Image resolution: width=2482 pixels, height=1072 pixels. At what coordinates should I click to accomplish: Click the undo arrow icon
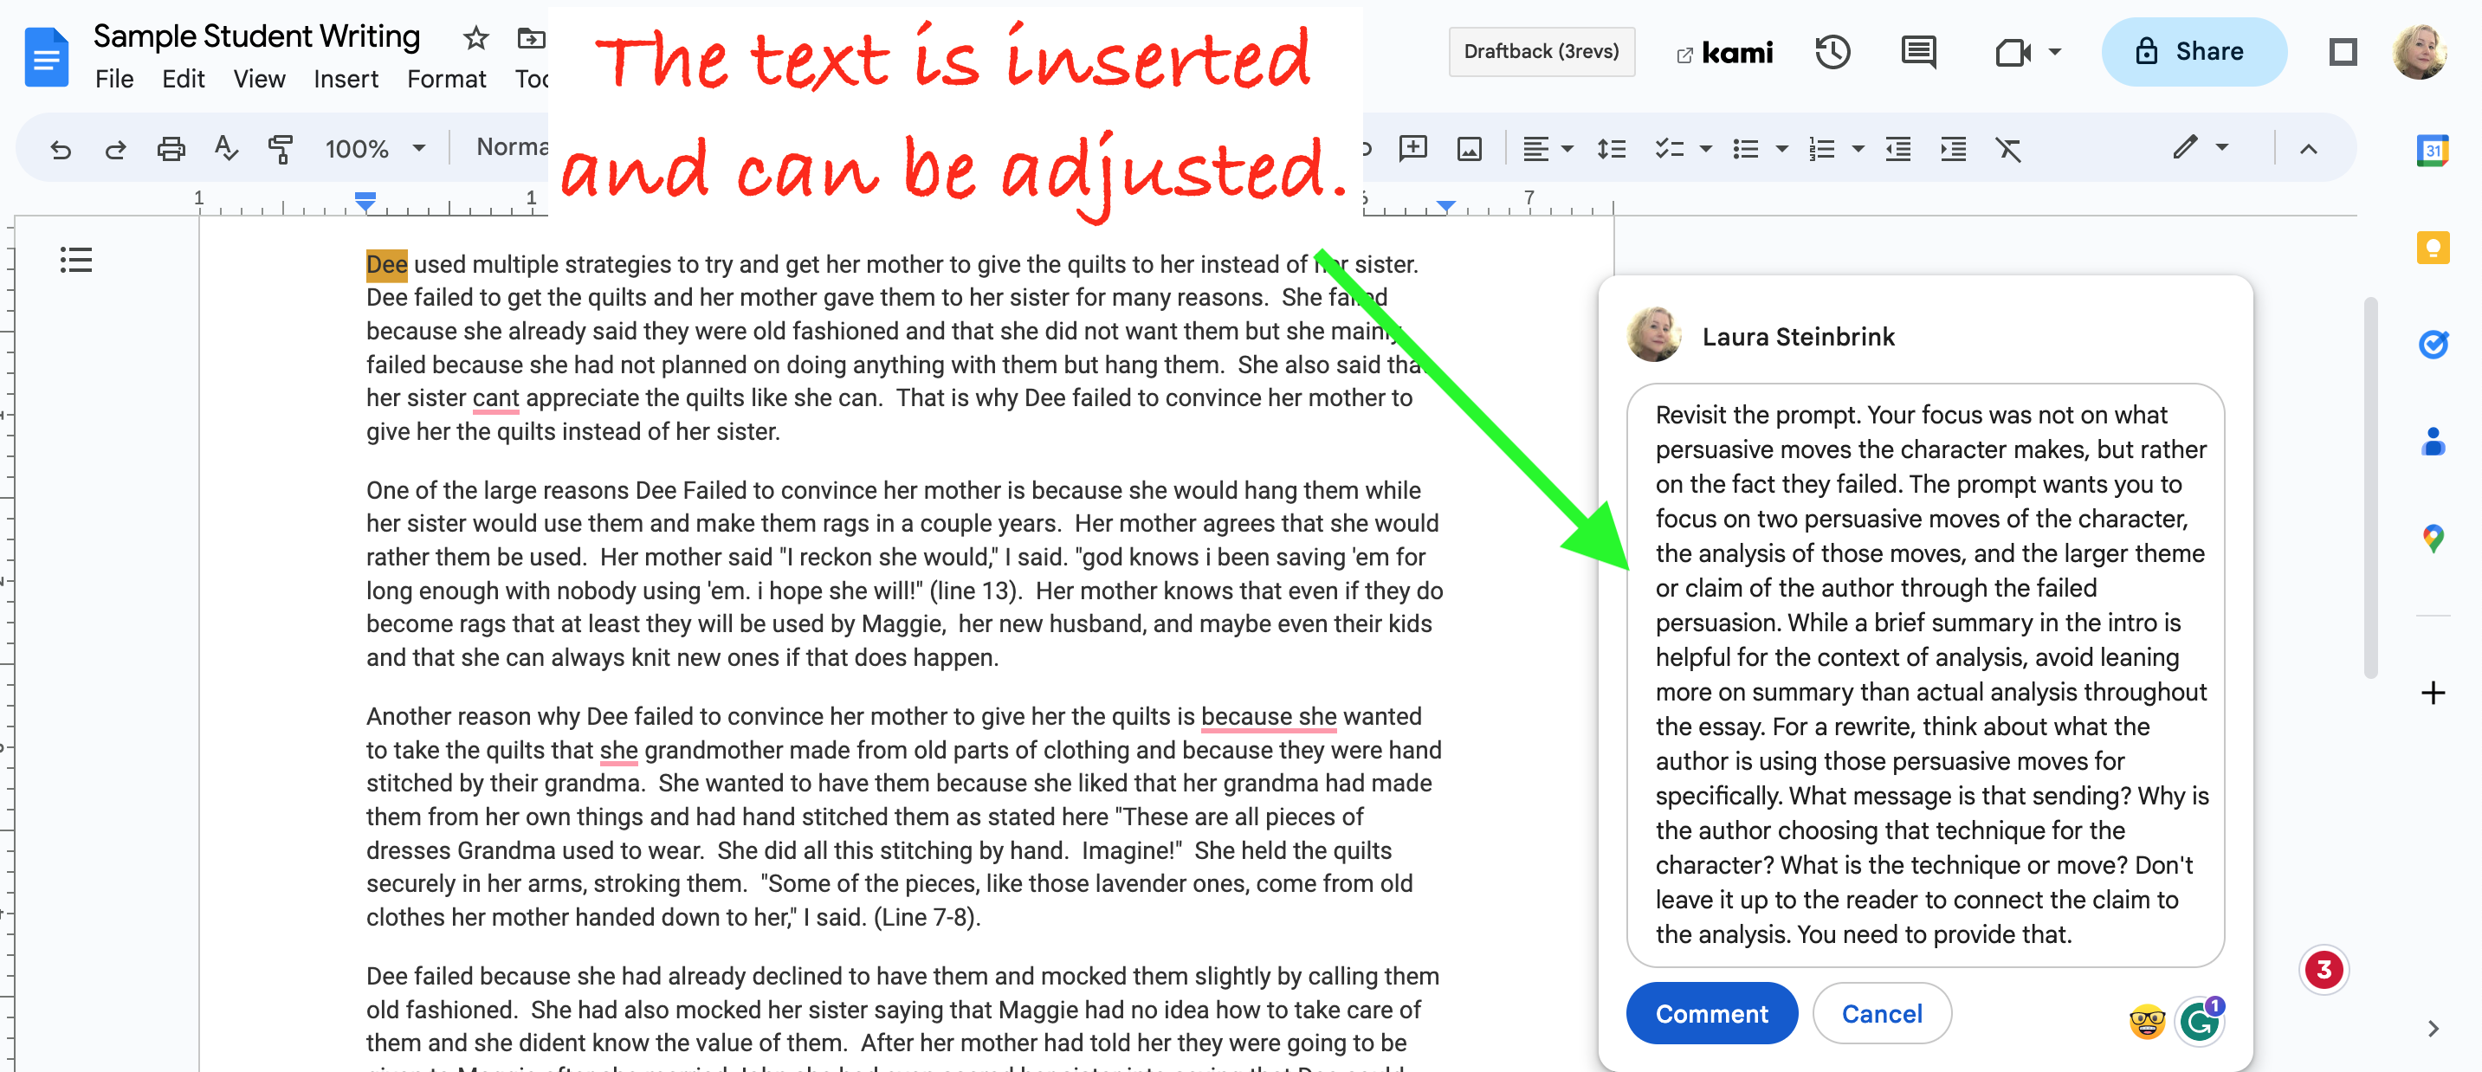(x=61, y=149)
